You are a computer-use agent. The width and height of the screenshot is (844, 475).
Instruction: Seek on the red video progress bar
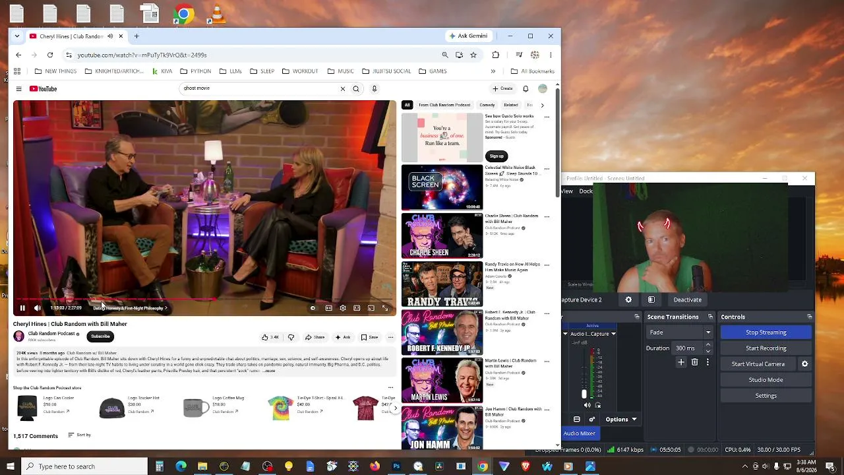click(205, 300)
